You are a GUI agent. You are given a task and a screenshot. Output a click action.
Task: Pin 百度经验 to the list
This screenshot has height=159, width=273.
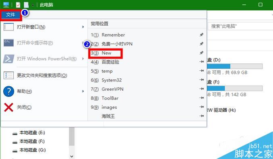coord(202,62)
